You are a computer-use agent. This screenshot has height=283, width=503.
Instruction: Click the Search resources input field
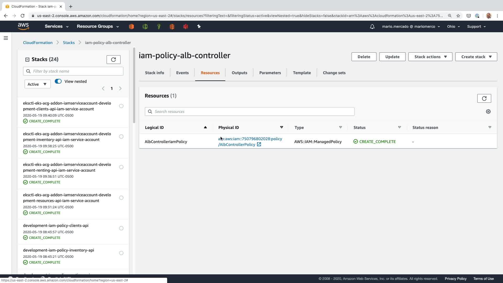click(x=249, y=112)
